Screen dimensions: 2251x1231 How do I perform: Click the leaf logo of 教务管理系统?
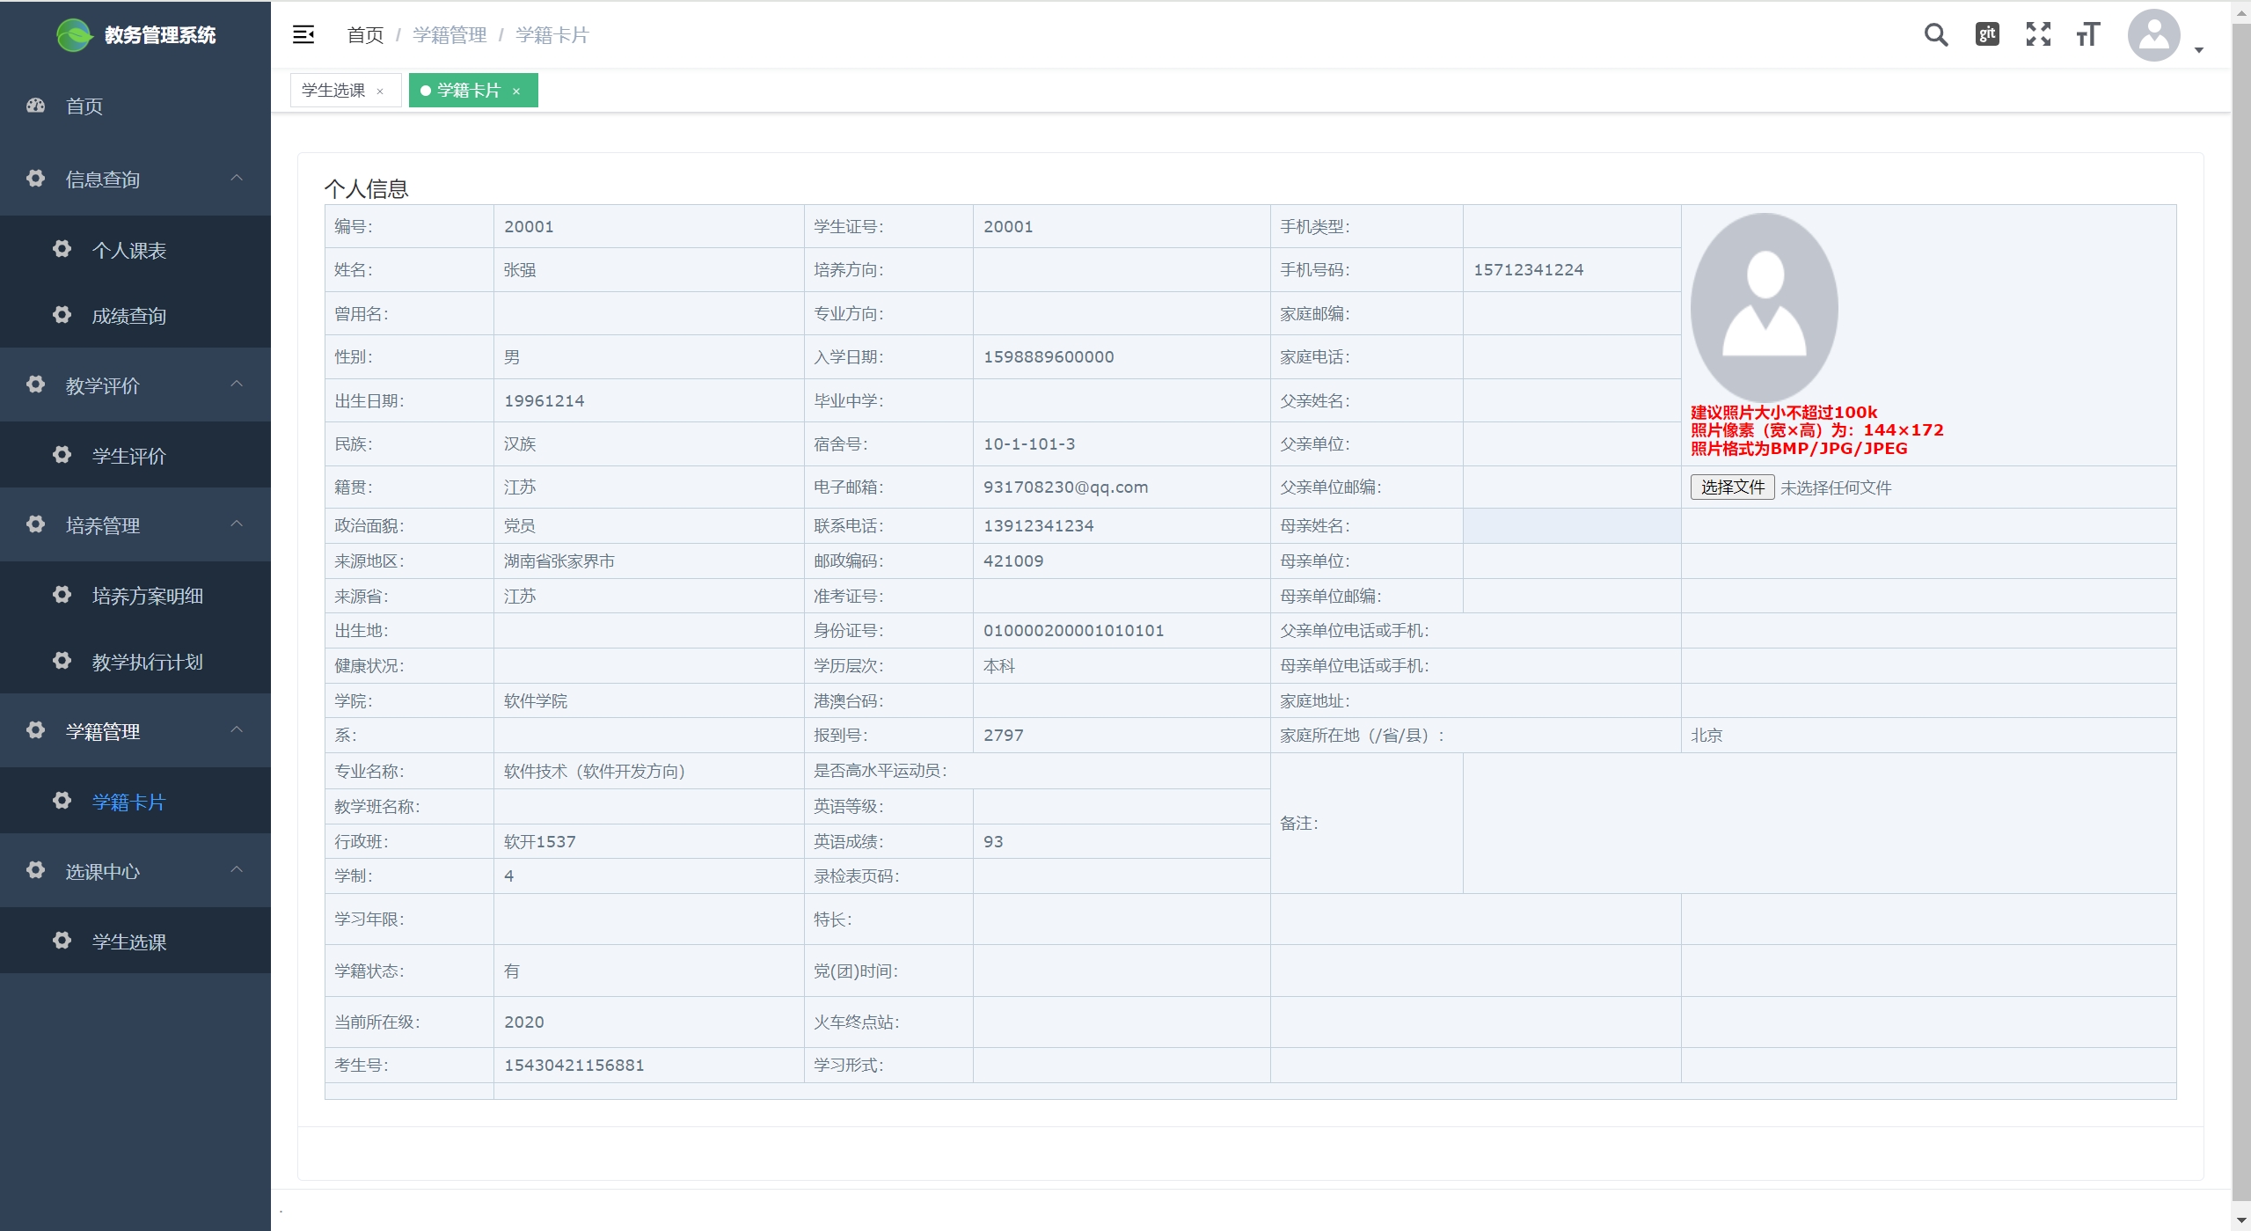(x=74, y=35)
